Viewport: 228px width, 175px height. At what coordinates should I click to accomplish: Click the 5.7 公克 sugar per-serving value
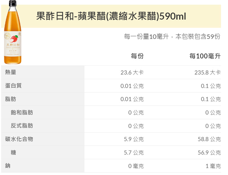pyautogui.click(x=134, y=153)
